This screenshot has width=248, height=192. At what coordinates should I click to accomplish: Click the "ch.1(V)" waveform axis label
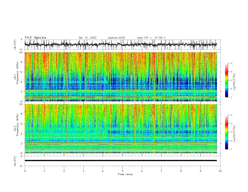pyautogui.click(x=15, y=45)
